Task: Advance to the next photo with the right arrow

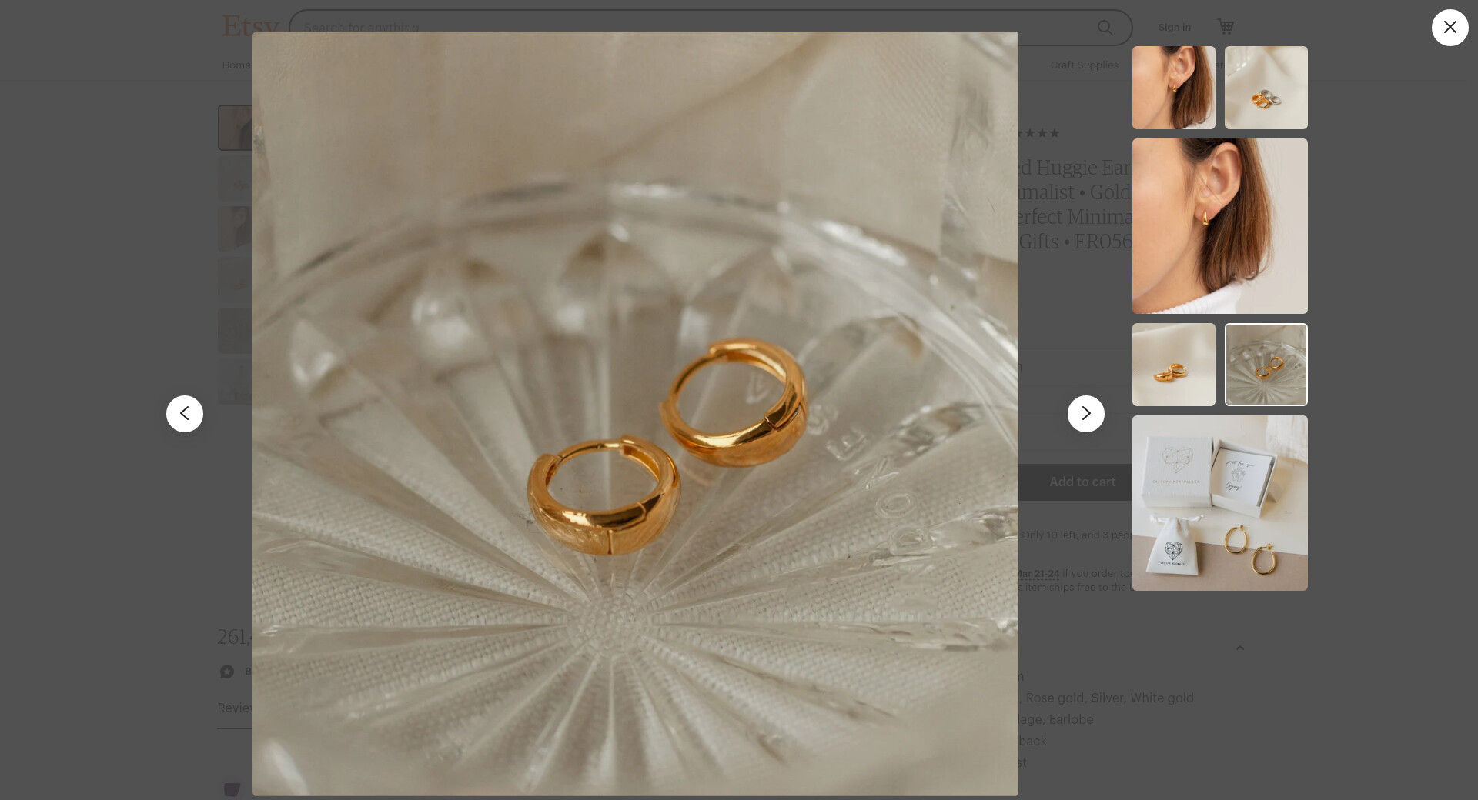Action: [x=1086, y=414]
